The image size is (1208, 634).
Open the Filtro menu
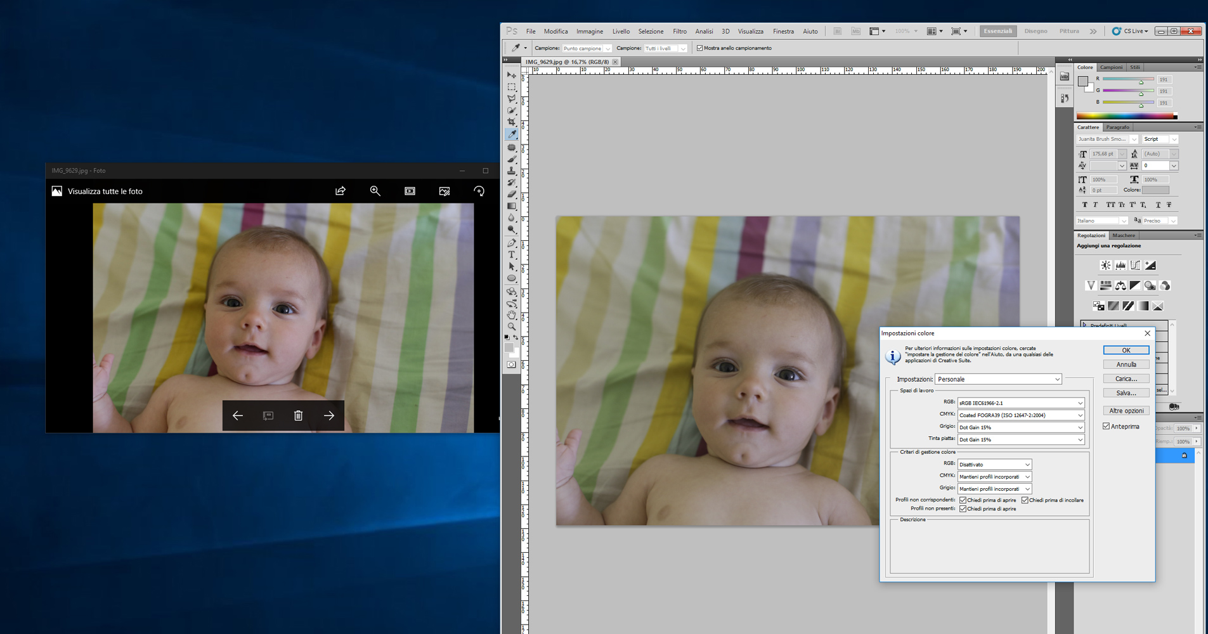pos(679,31)
